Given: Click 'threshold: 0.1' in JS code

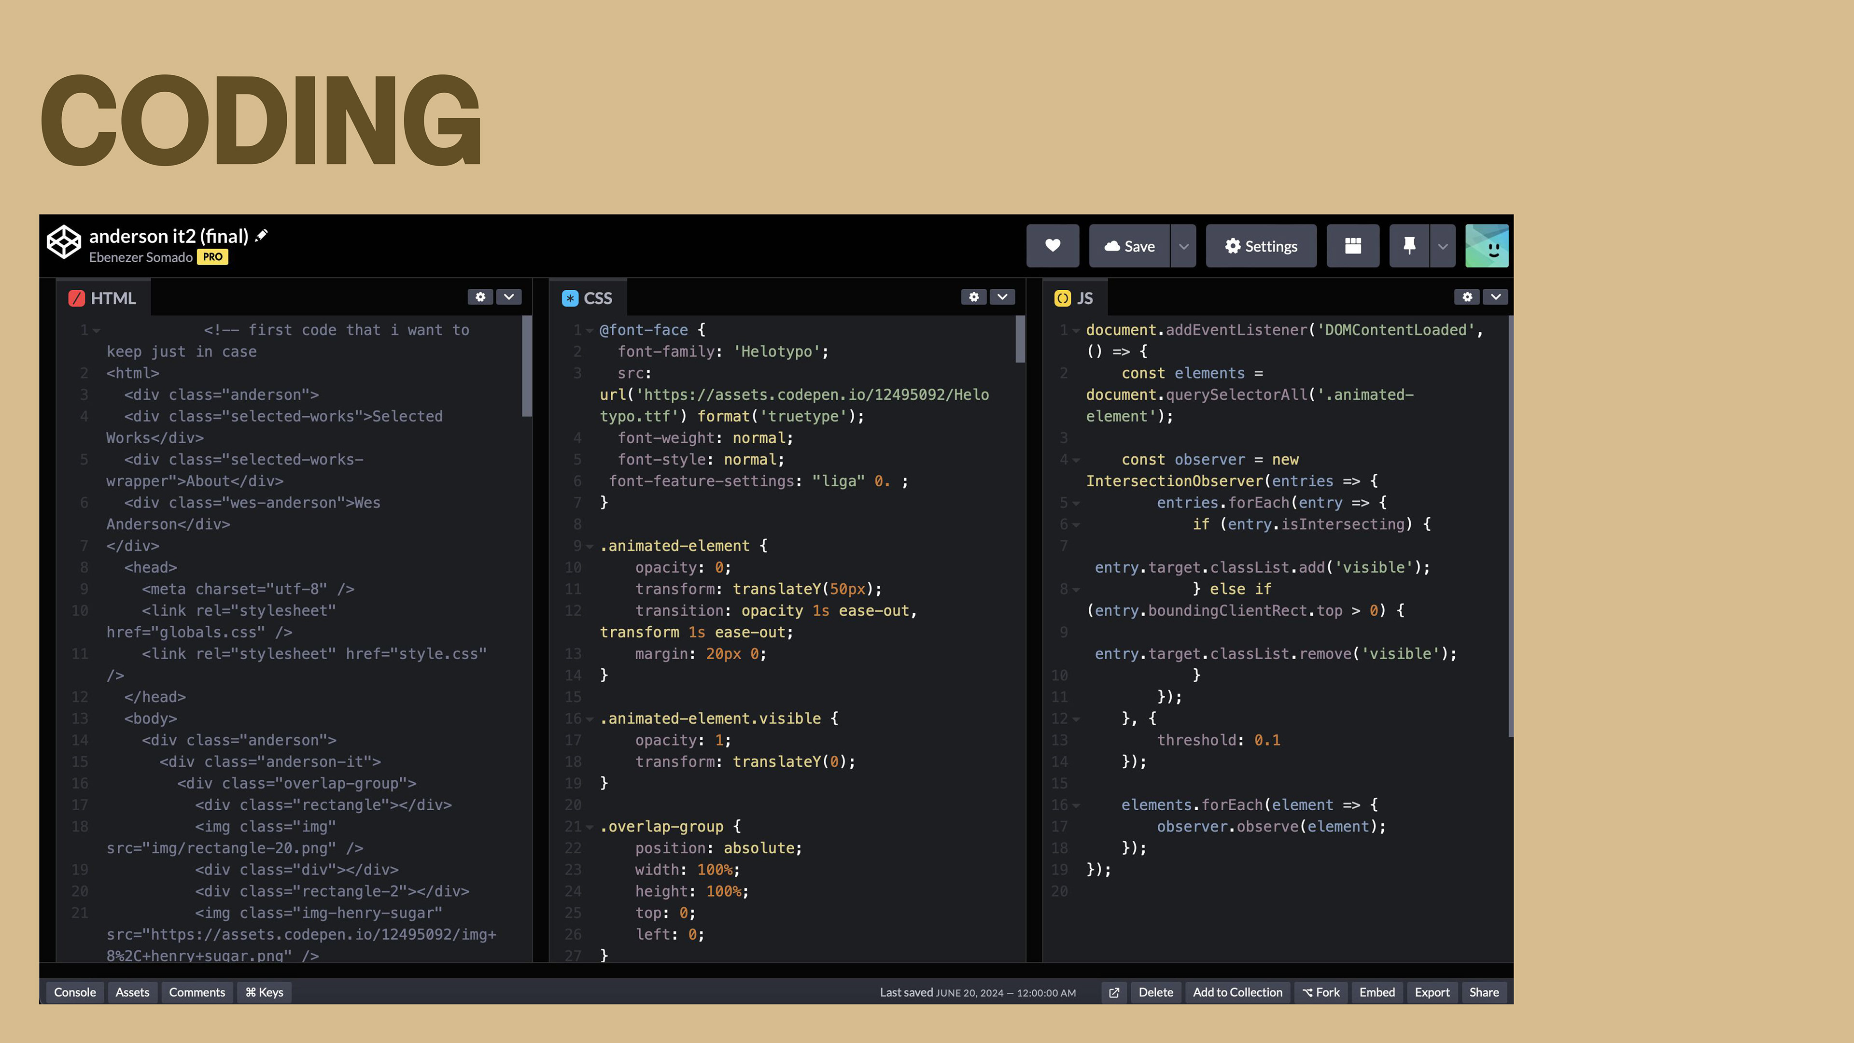Looking at the screenshot, I should (x=1219, y=740).
